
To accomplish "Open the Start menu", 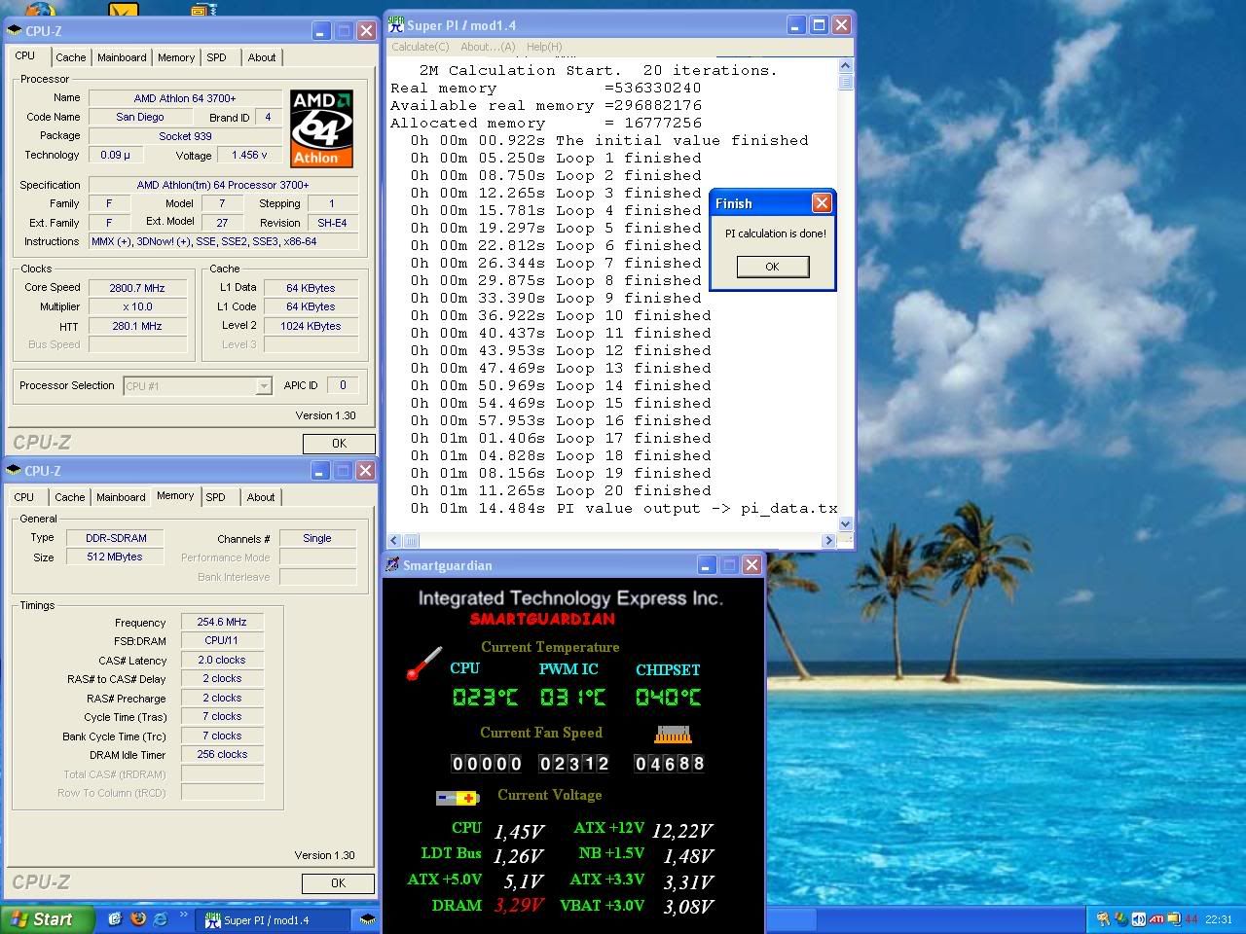I will [48, 919].
